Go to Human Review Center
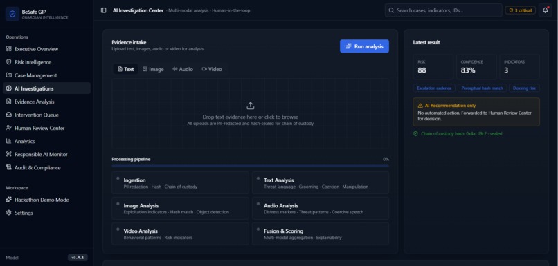This screenshot has width=558, height=266. pos(46,128)
